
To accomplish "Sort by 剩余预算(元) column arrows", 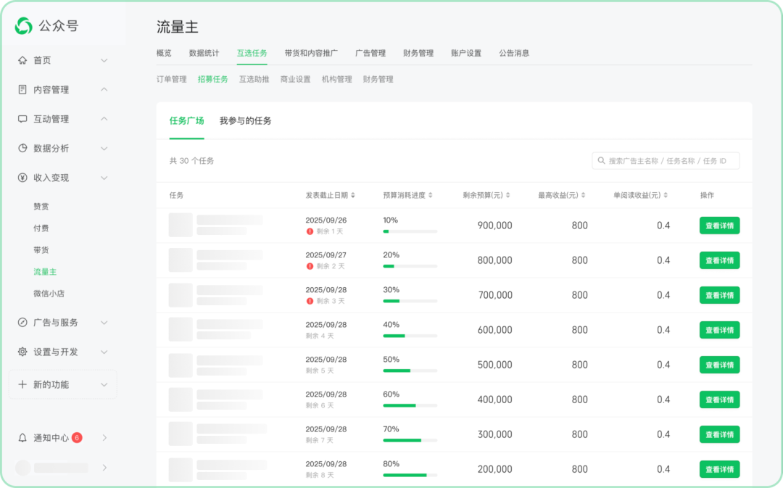I will click(507, 196).
